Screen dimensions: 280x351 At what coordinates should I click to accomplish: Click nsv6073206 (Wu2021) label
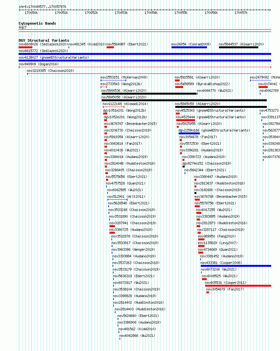[219, 270]
